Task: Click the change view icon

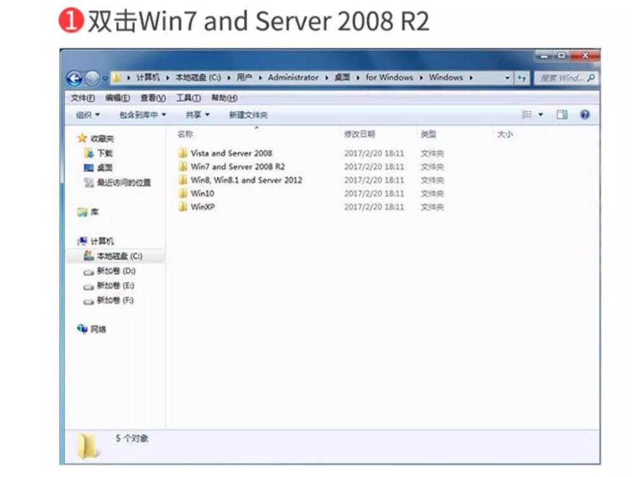Action: point(527,115)
